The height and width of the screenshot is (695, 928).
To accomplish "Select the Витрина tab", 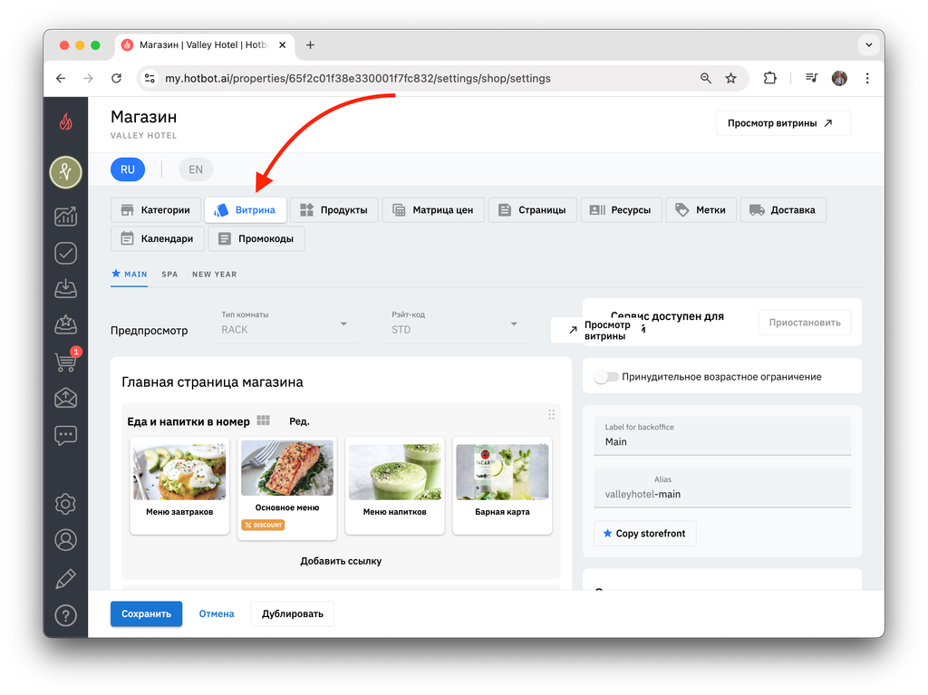I will click(x=245, y=210).
